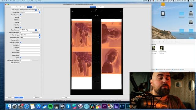The image size is (196, 110).
Task: Enable the Default options checkbox
Action: coord(21,63)
